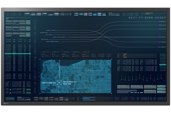Click the value 9475 316 37 7940
The width and height of the screenshot is (171, 114).
pos(137,92)
